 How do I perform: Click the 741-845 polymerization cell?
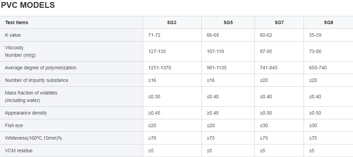point(268,68)
